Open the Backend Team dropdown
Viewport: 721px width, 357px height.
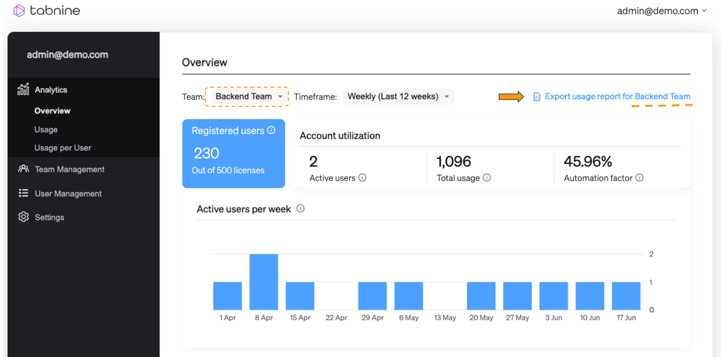(247, 97)
